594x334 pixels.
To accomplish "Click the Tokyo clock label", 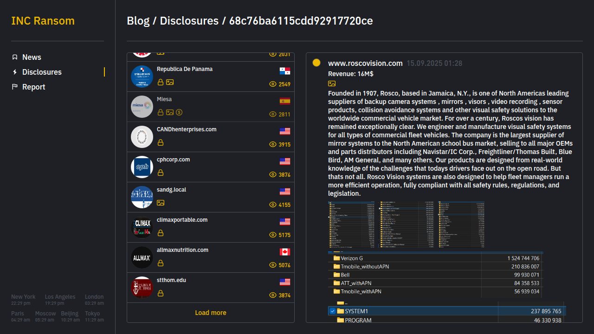I will [x=92, y=314].
